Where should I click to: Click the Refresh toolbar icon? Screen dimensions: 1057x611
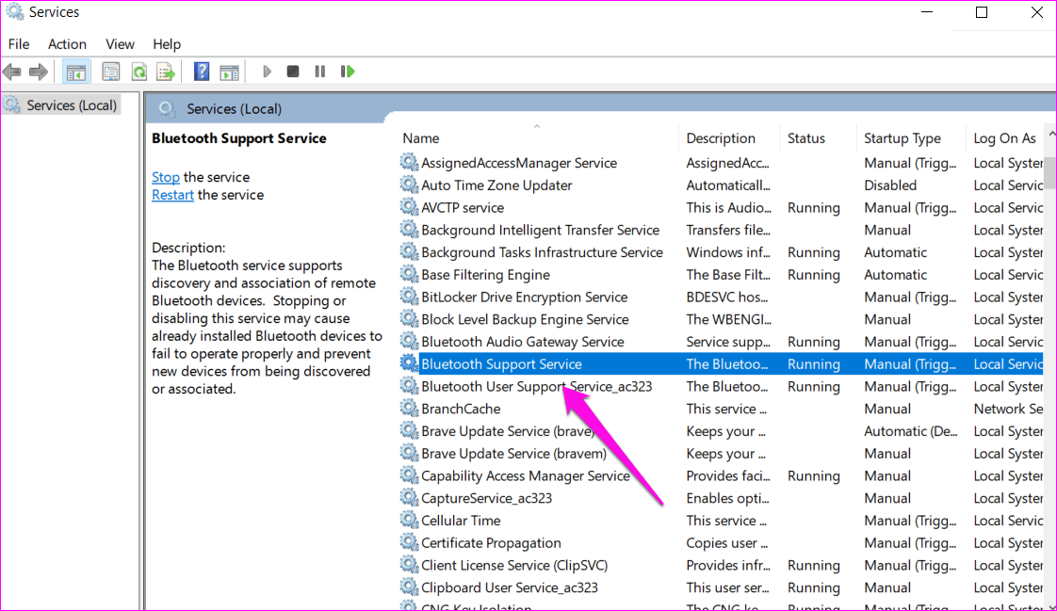(x=138, y=72)
